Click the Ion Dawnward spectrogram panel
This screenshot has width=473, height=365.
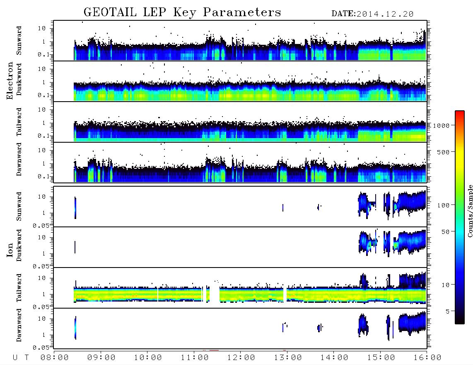point(240,328)
